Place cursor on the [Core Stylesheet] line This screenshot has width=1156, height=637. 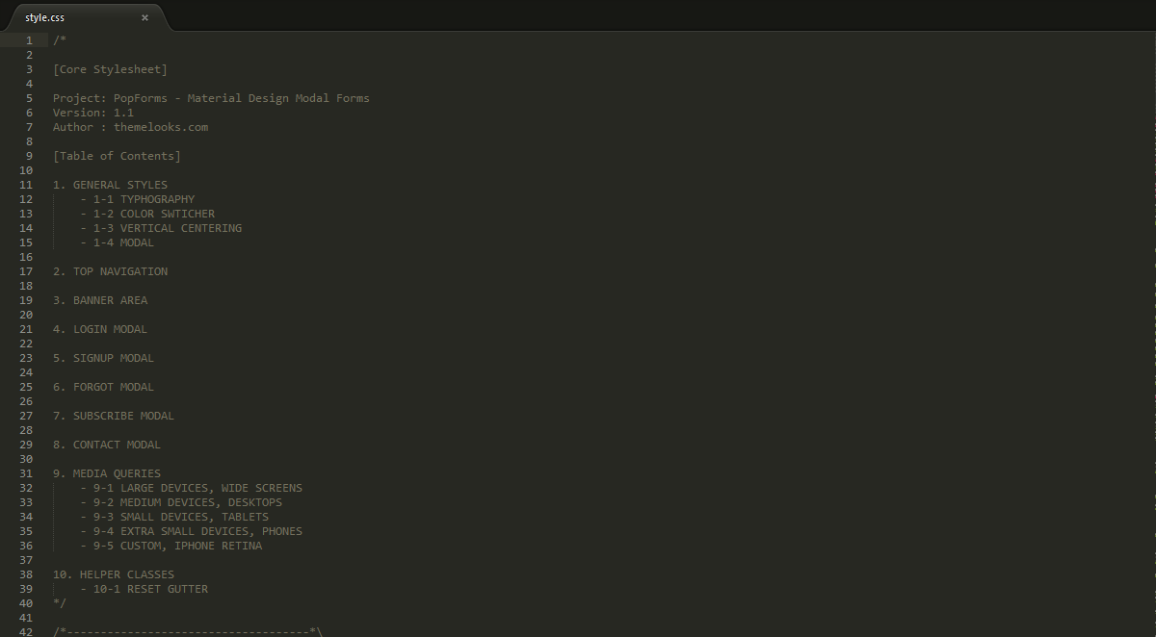(x=110, y=69)
